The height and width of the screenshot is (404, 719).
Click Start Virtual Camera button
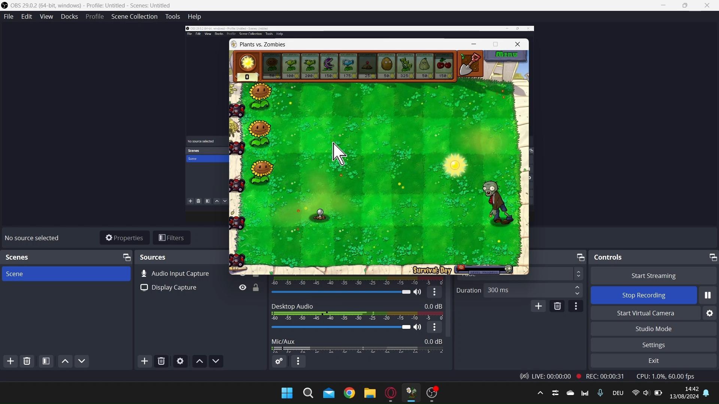point(646,313)
